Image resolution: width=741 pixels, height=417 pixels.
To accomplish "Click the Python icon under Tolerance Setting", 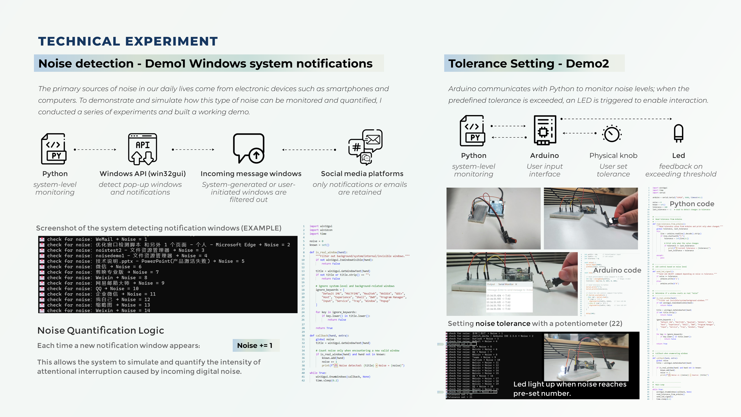I will coord(472,130).
